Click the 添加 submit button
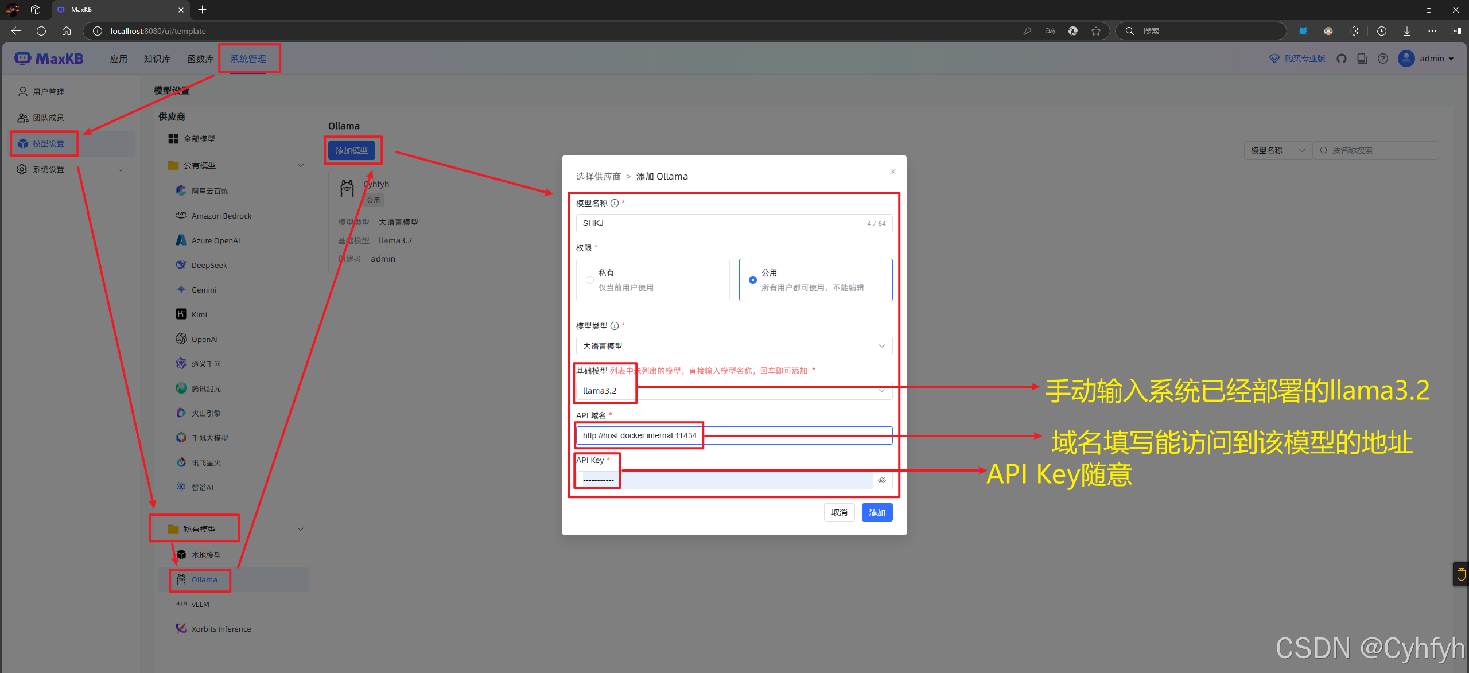Screen dimensions: 1469x673 [x=877, y=512]
